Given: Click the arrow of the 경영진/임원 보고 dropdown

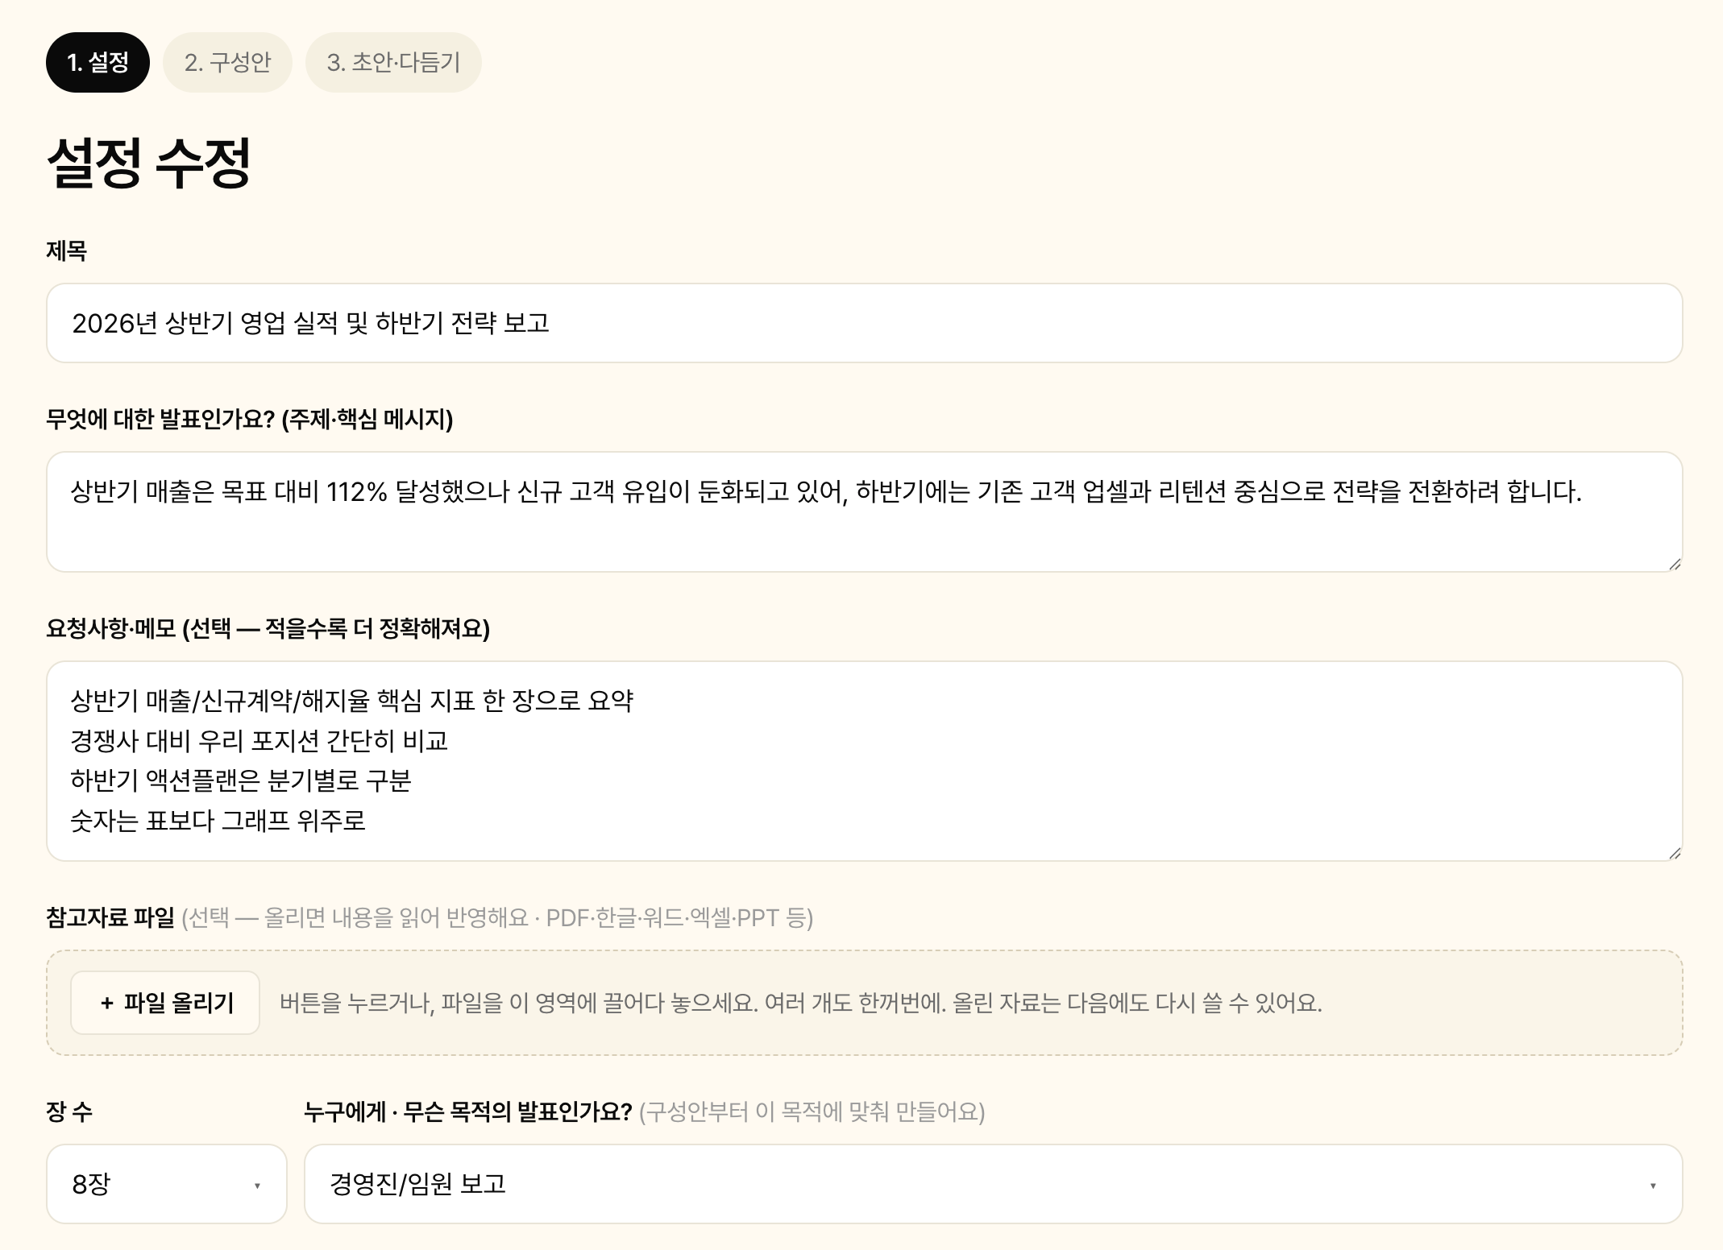Looking at the screenshot, I should pyautogui.click(x=1653, y=1186).
